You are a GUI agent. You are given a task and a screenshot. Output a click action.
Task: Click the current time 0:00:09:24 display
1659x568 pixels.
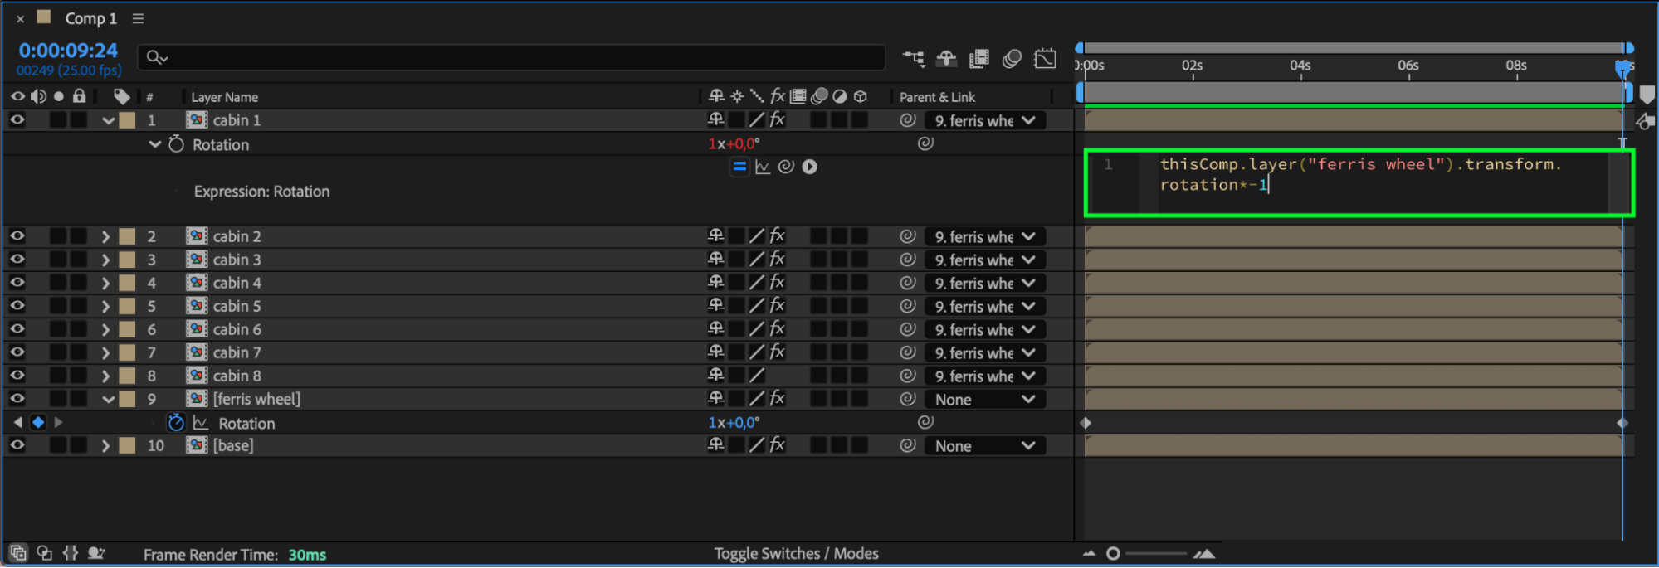(68, 51)
